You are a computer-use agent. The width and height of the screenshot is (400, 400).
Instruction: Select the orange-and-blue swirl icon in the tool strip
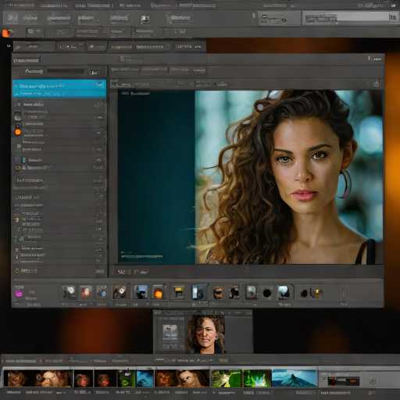coord(86,292)
